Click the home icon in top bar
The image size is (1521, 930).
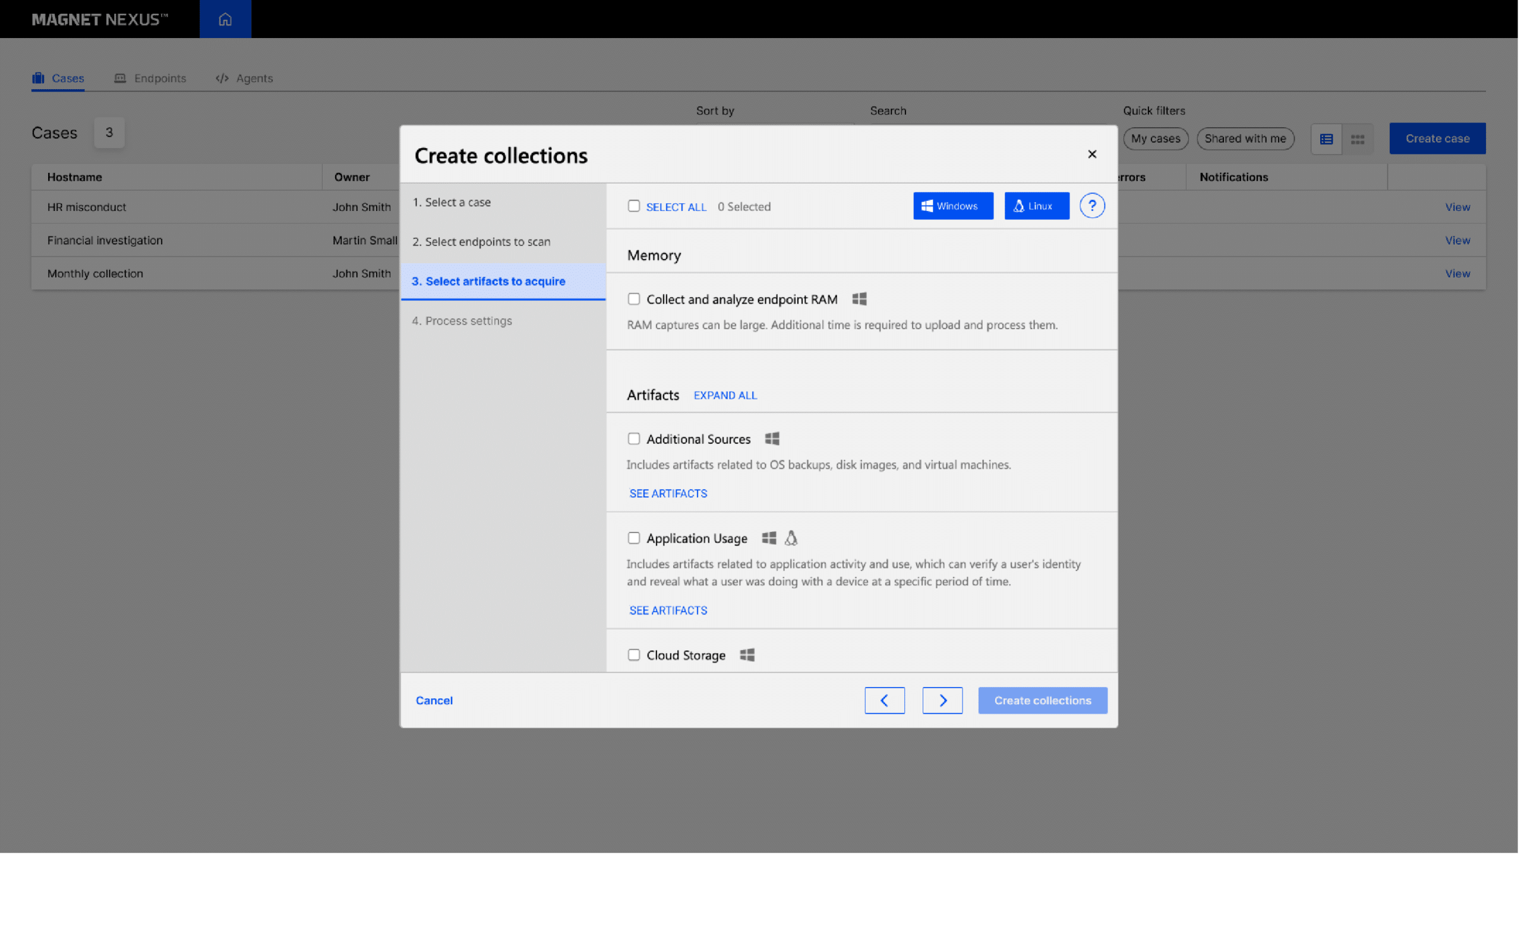tap(225, 19)
